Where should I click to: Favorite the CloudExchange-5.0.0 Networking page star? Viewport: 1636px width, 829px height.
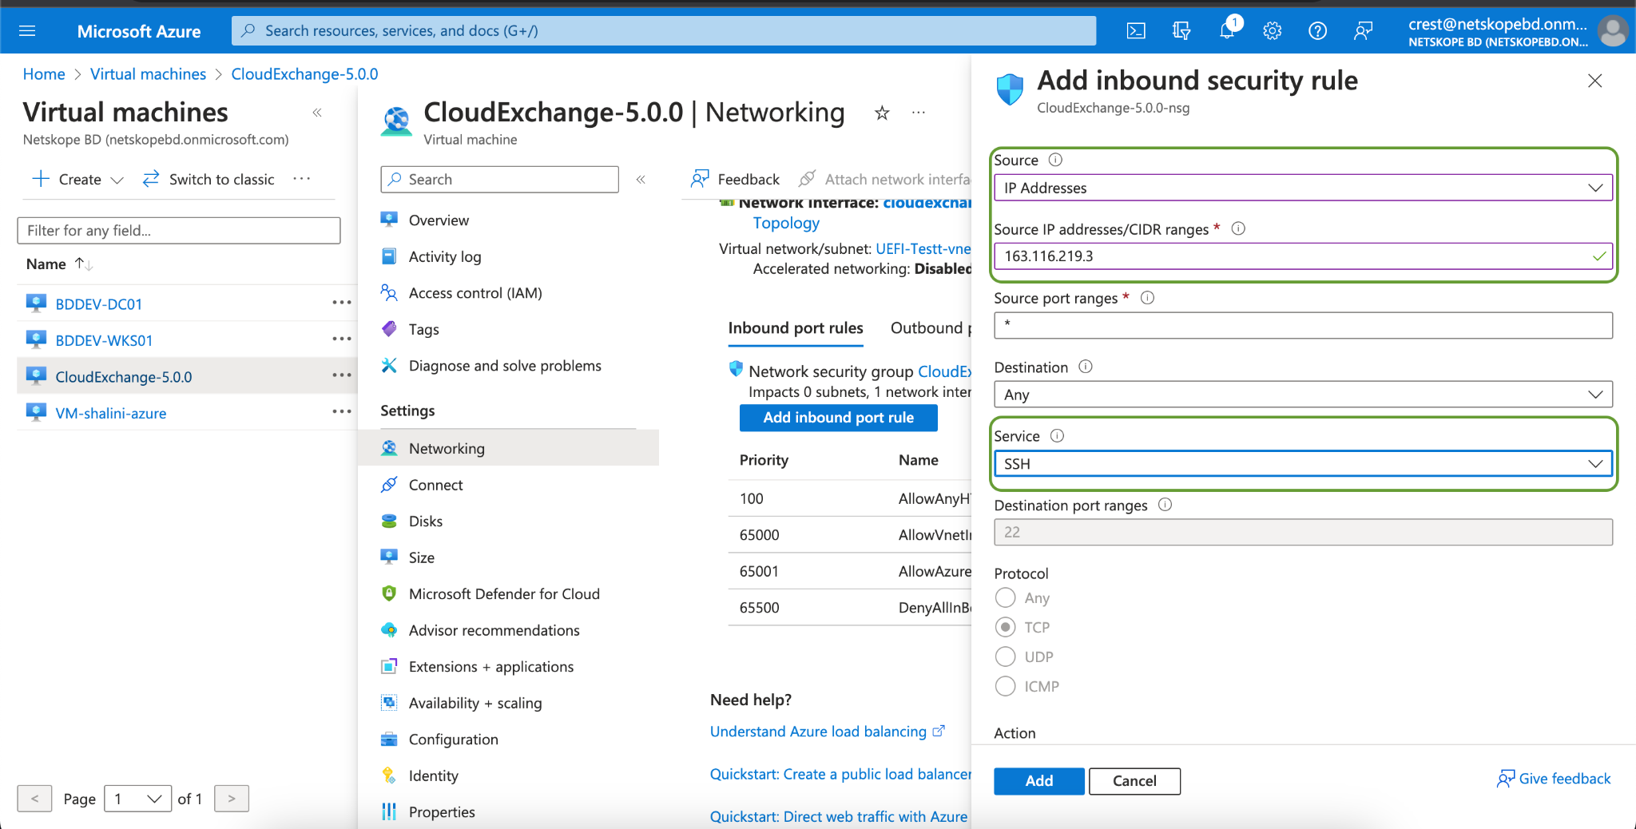tap(882, 113)
